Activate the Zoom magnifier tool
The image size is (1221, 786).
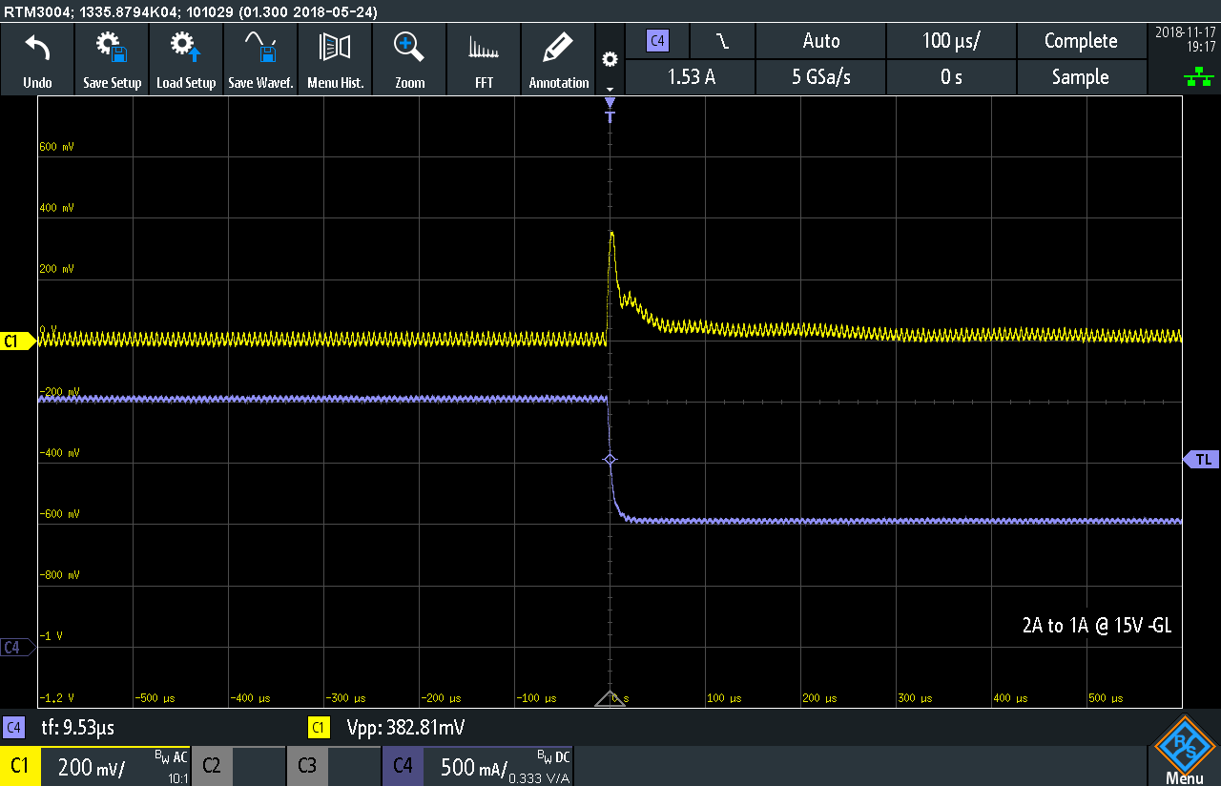pos(409,60)
